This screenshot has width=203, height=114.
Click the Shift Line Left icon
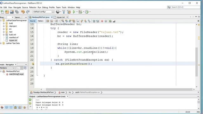[94, 21]
